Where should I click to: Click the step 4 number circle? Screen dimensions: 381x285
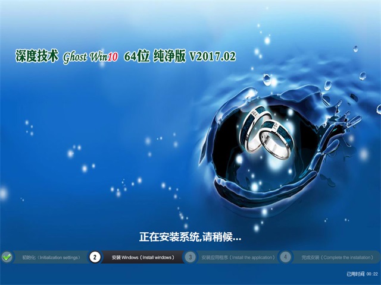pos(286,257)
